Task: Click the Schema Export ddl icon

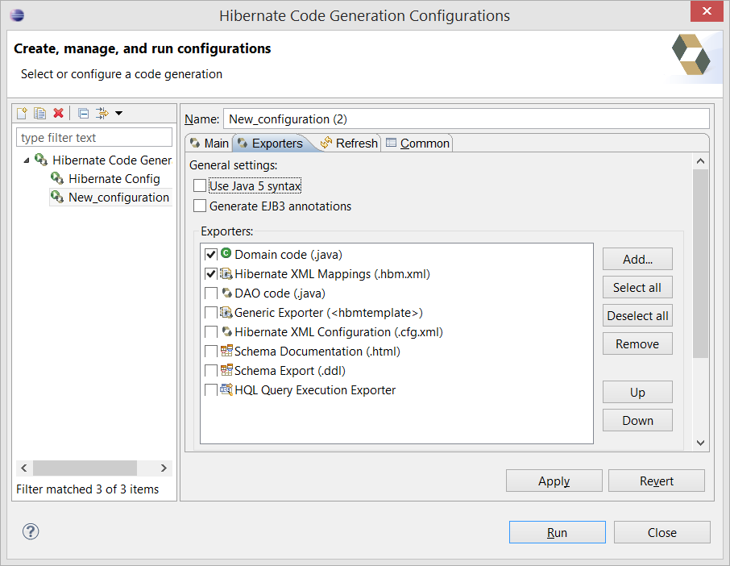Action: coord(226,370)
